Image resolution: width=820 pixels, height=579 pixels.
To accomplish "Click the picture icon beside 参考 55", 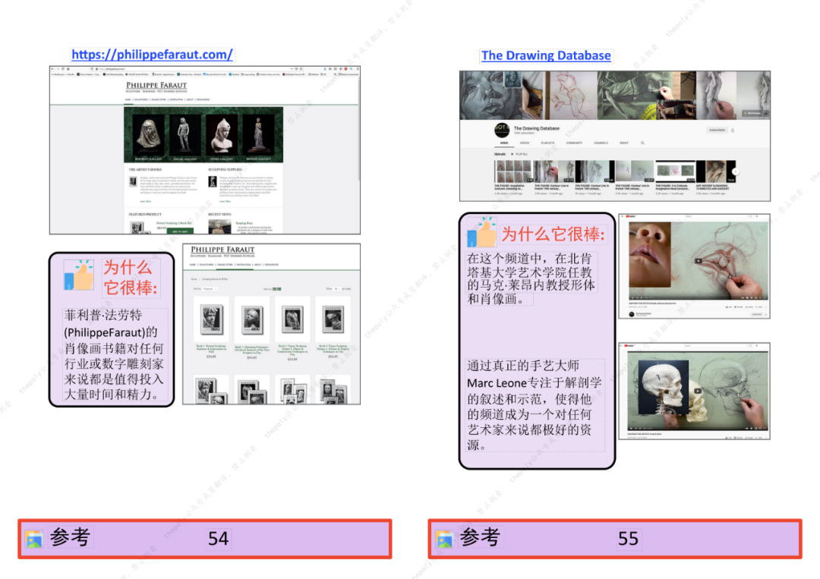I will (444, 539).
